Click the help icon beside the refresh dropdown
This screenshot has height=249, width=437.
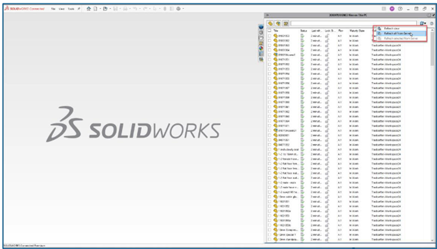click(x=432, y=24)
